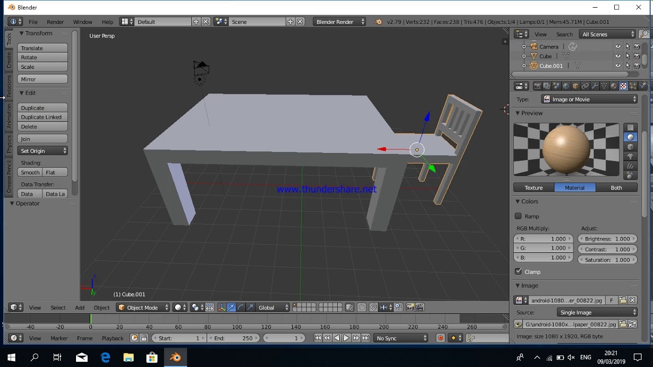Open the File menu
Image resolution: width=653 pixels, height=367 pixels.
(33, 22)
